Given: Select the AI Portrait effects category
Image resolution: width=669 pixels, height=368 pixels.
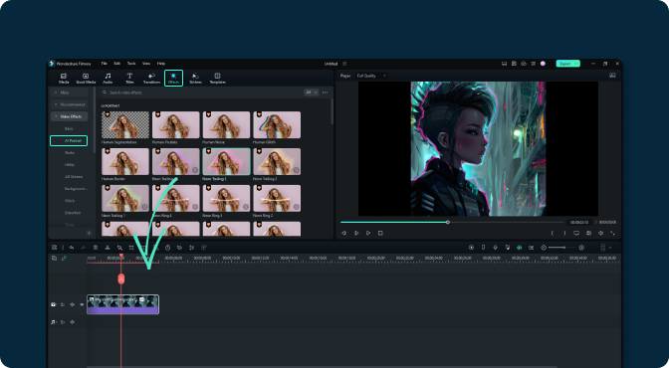Looking at the screenshot, I should click(x=69, y=140).
